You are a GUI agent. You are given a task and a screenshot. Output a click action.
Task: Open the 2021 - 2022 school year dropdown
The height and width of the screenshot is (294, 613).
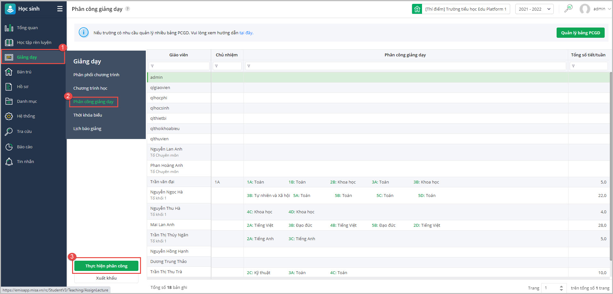pos(534,9)
